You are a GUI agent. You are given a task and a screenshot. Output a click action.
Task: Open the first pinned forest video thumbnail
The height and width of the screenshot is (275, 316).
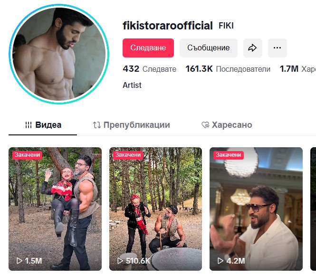coord(55,209)
